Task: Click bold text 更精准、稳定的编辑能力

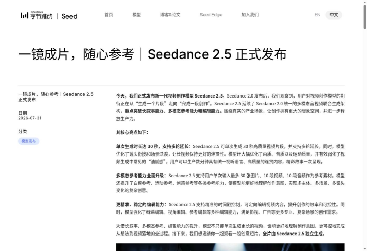Action: pyautogui.click(x=140, y=205)
